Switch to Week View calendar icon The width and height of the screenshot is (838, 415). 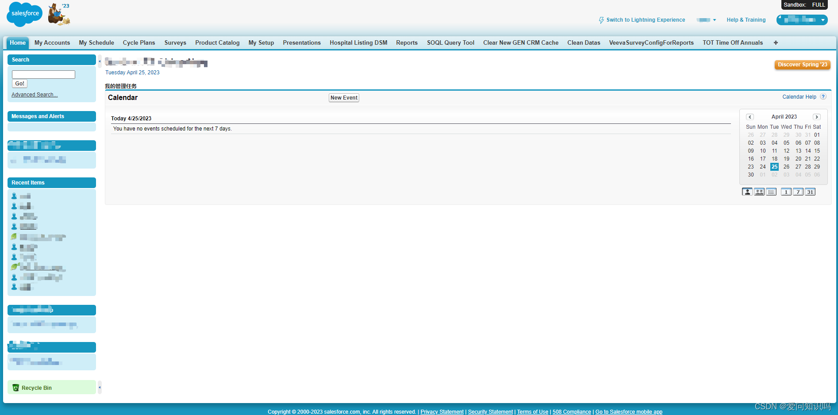[798, 192]
